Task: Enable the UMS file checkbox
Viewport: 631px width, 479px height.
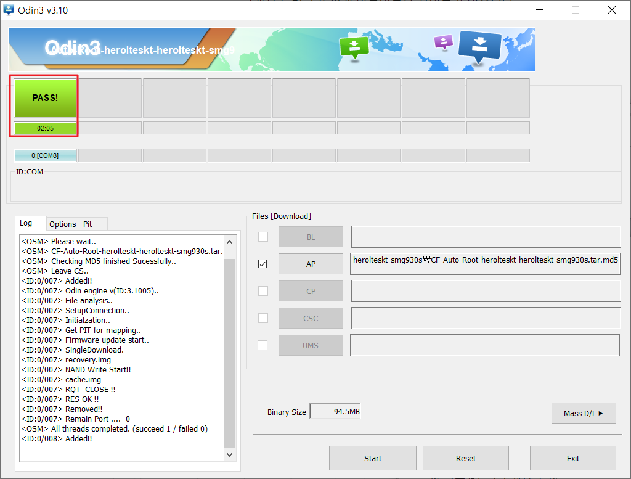Action: 263,345
